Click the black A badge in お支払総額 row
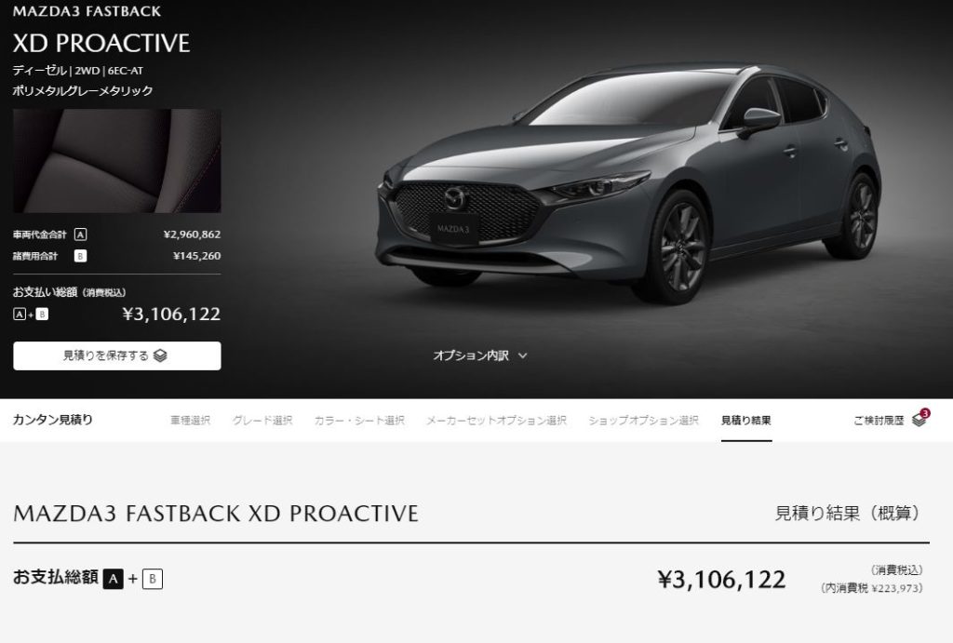Screen dimensions: 953x643 point(113,579)
